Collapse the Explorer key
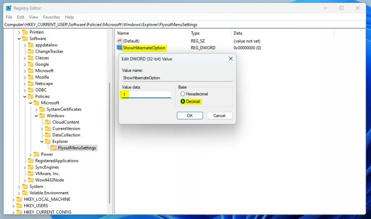This screenshot has width=371, height=219. click(42, 141)
